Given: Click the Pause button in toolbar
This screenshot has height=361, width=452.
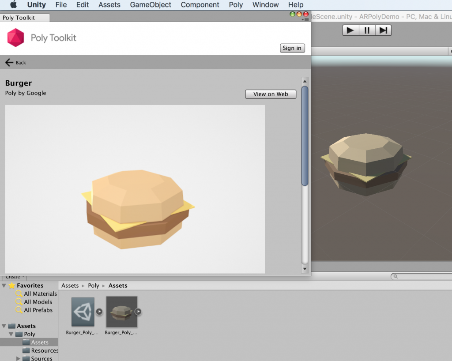Looking at the screenshot, I should 367,30.
